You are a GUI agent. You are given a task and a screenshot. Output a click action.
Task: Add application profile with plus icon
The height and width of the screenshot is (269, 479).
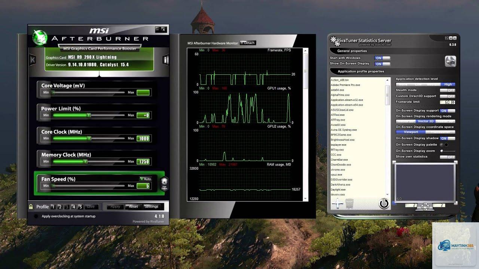[x=338, y=204]
